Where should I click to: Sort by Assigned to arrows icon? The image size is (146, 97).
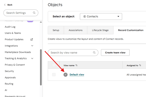140,65
